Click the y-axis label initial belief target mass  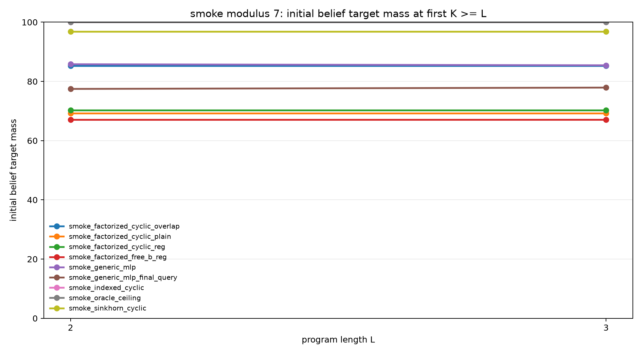(x=13, y=170)
